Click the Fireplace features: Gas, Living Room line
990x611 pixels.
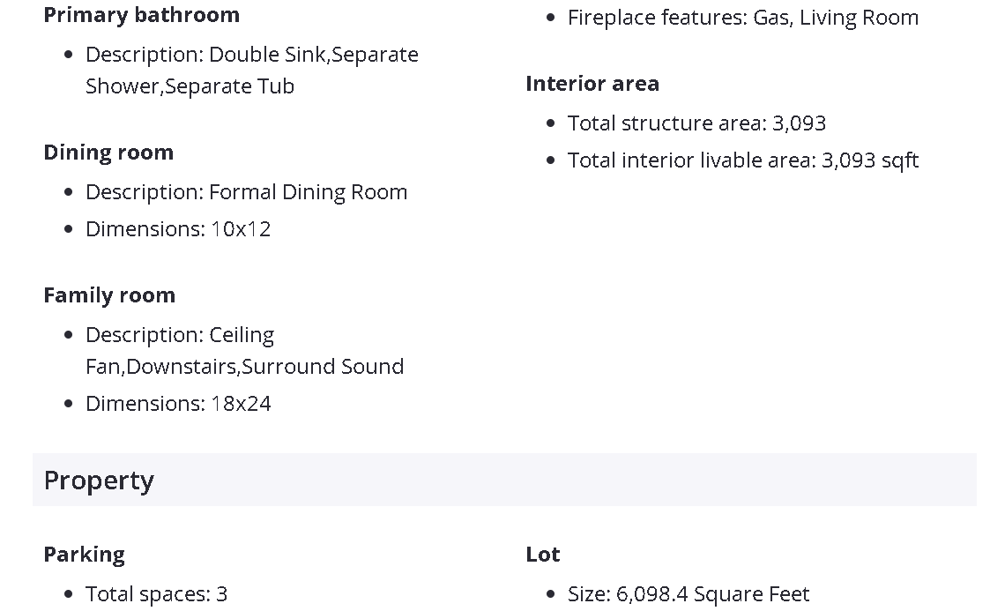coord(742,18)
